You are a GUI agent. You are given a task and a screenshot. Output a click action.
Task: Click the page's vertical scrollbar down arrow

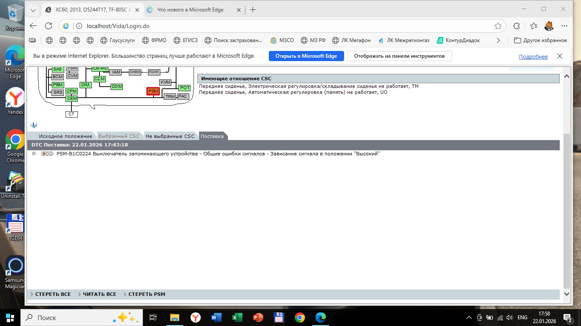point(566,294)
